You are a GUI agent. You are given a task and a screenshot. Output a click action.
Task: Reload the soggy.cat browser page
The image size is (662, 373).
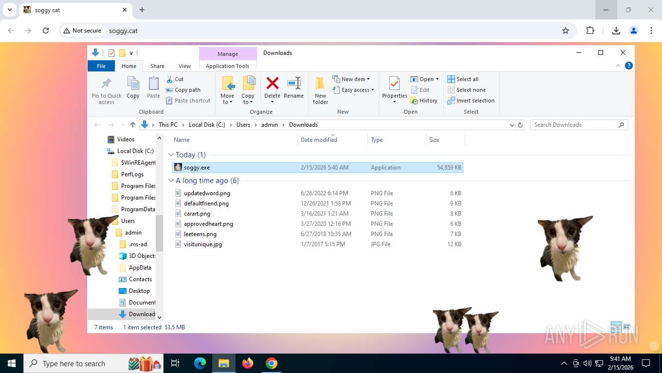[x=46, y=31]
